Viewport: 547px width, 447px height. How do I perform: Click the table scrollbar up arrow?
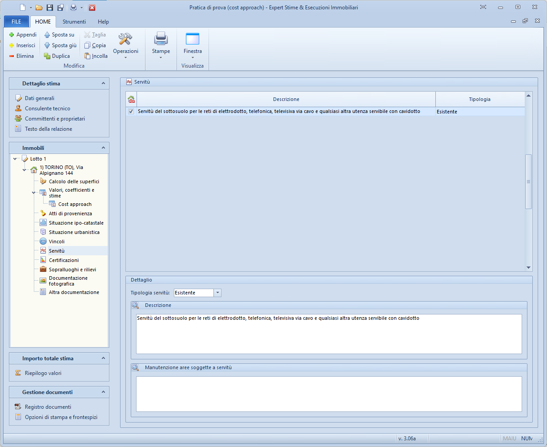(529, 95)
